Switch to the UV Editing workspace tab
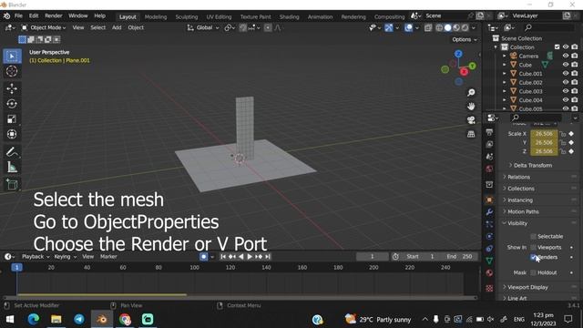Viewport: 583px width, 328px height. pyautogui.click(x=219, y=16)
